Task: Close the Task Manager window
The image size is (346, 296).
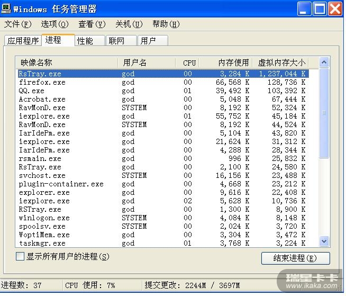Action: (x=335, y=9)
